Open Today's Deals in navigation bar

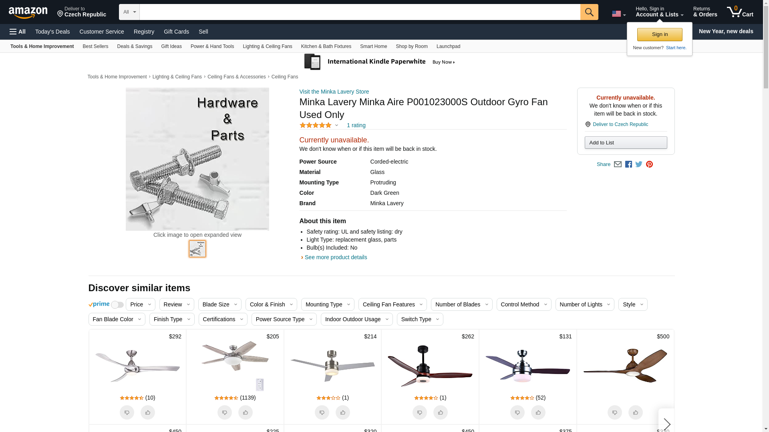point(52,32)
